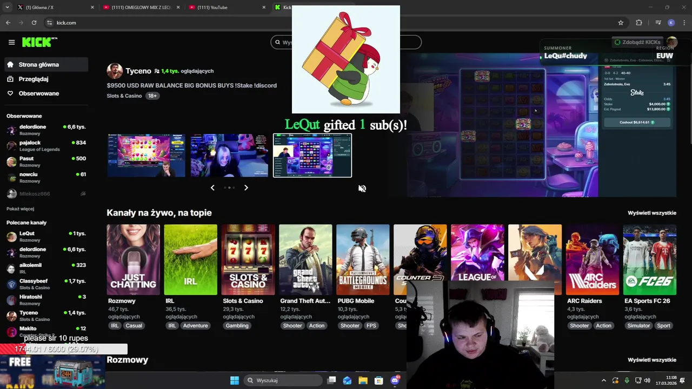Switch to the OMEGLOWY MIX YouTube tab
This screenshot has width=692, height=389.
(141, 8)
